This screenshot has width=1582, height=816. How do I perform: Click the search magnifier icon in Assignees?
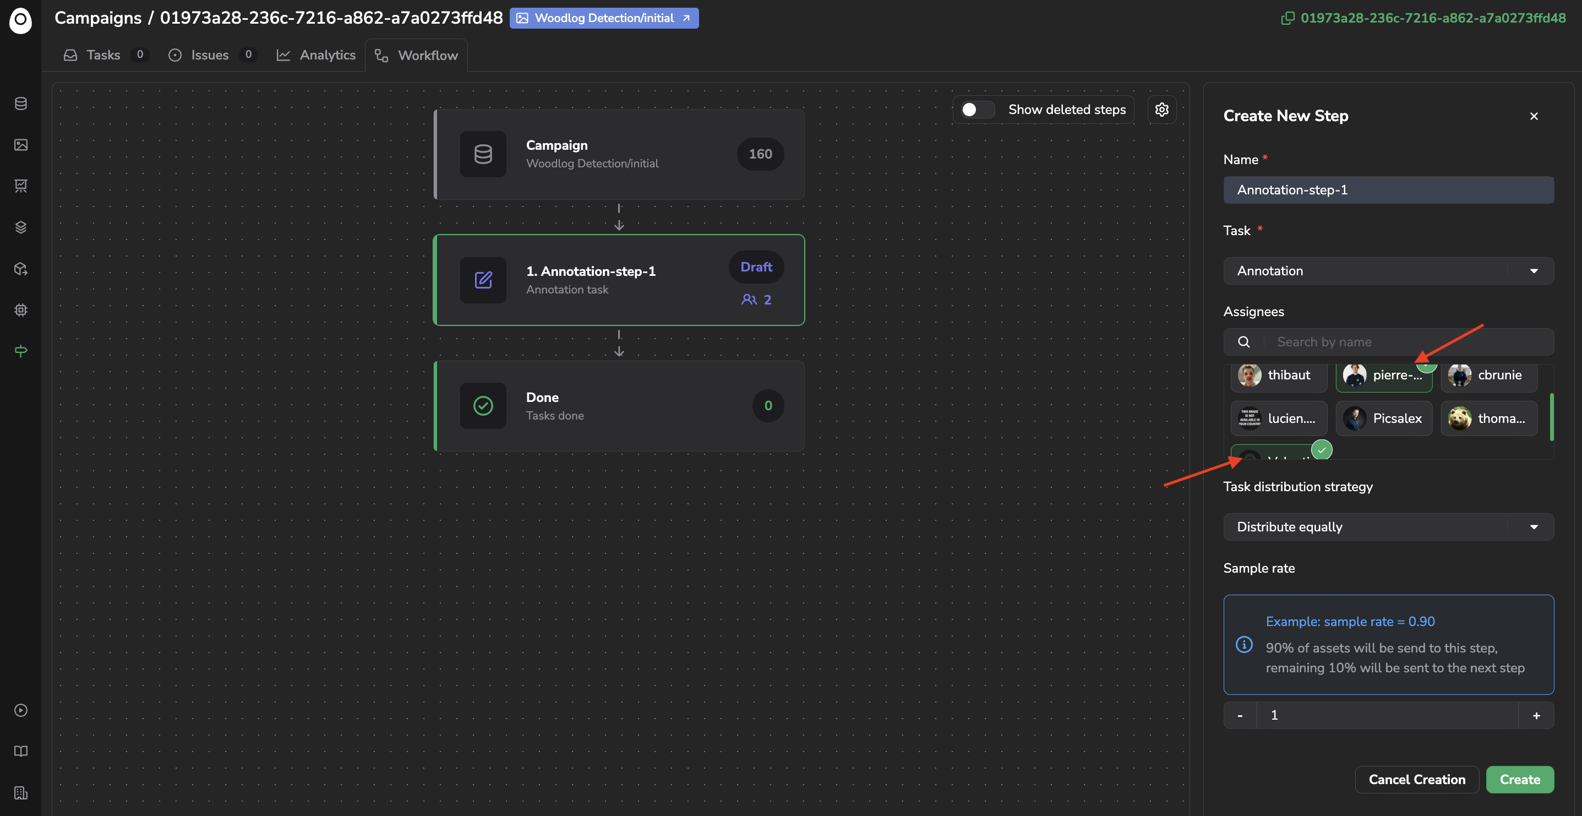[x=1243, y=341]
